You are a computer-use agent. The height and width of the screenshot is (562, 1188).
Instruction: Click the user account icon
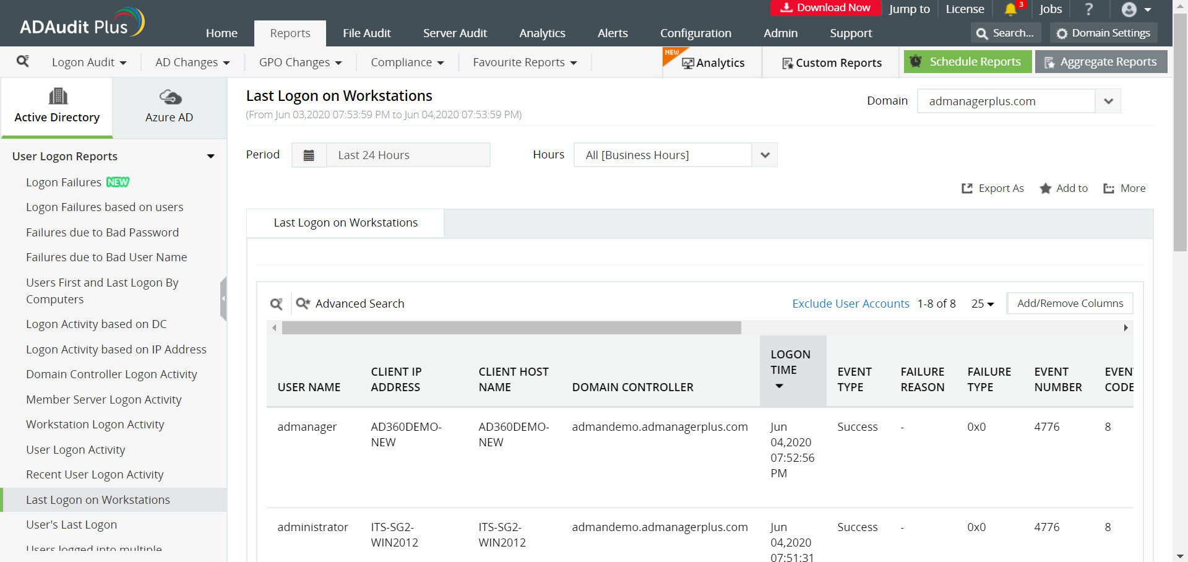[1130, 9]
